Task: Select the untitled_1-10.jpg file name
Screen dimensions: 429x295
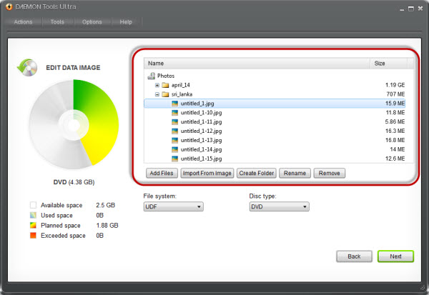Action: pos(201,113)
